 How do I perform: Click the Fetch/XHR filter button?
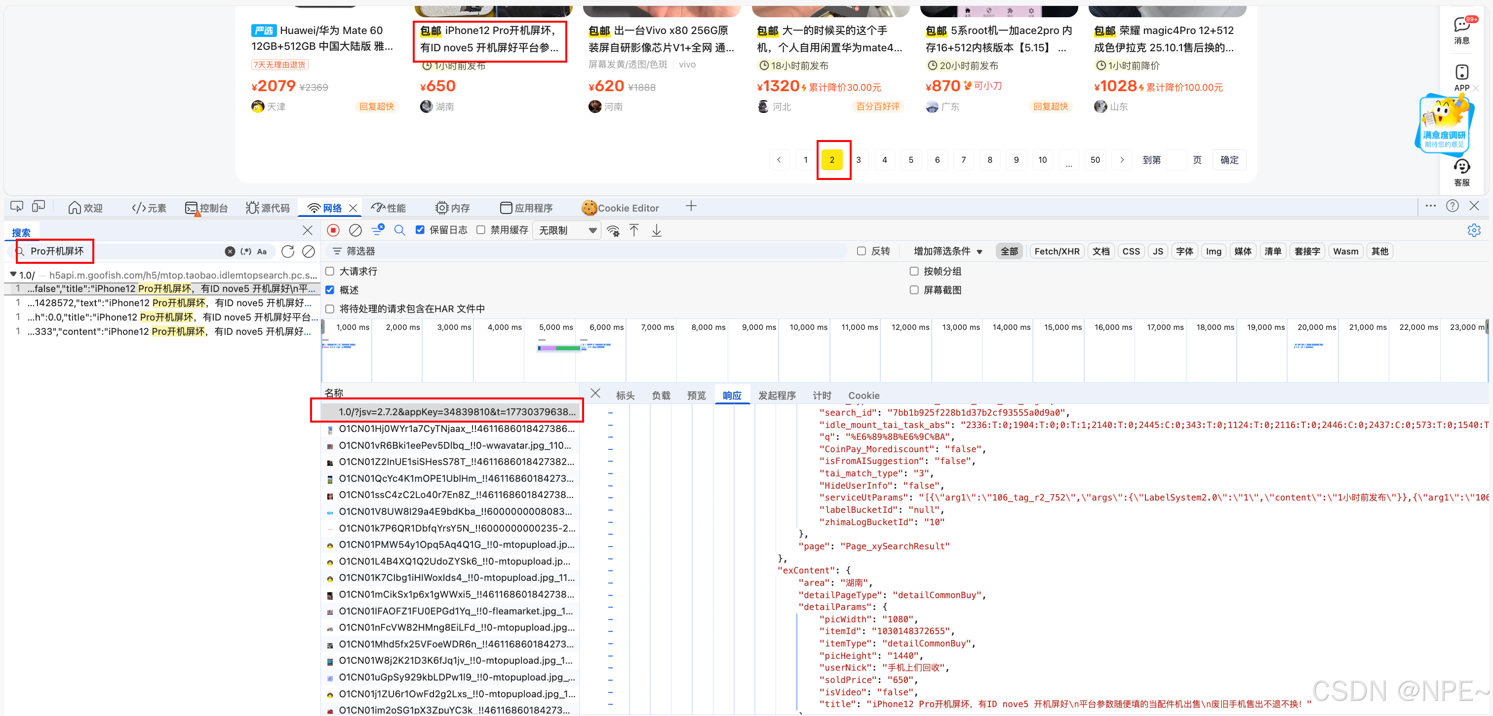(x=1057, y=251)
